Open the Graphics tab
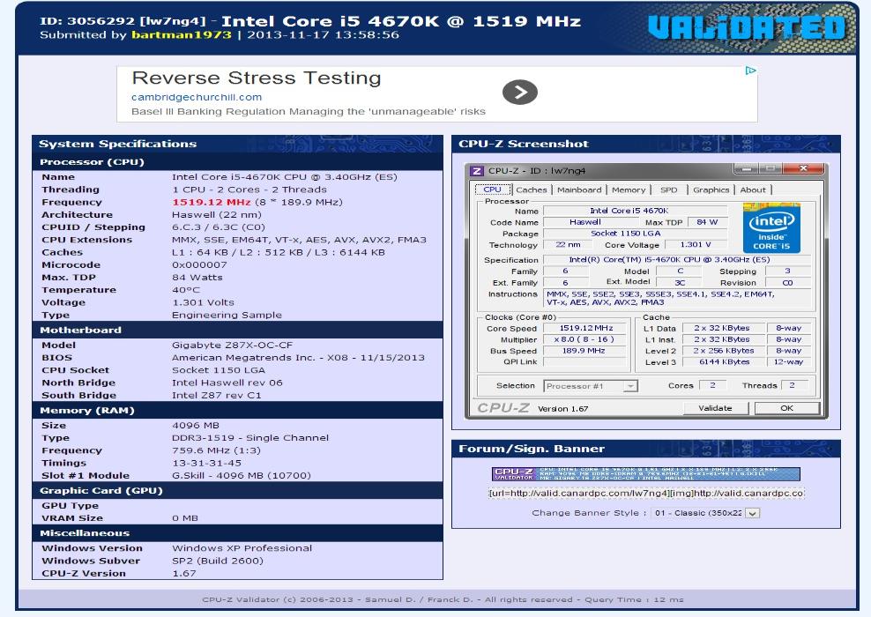The width and height of the screenshot is (871, 617). point(711,190)
